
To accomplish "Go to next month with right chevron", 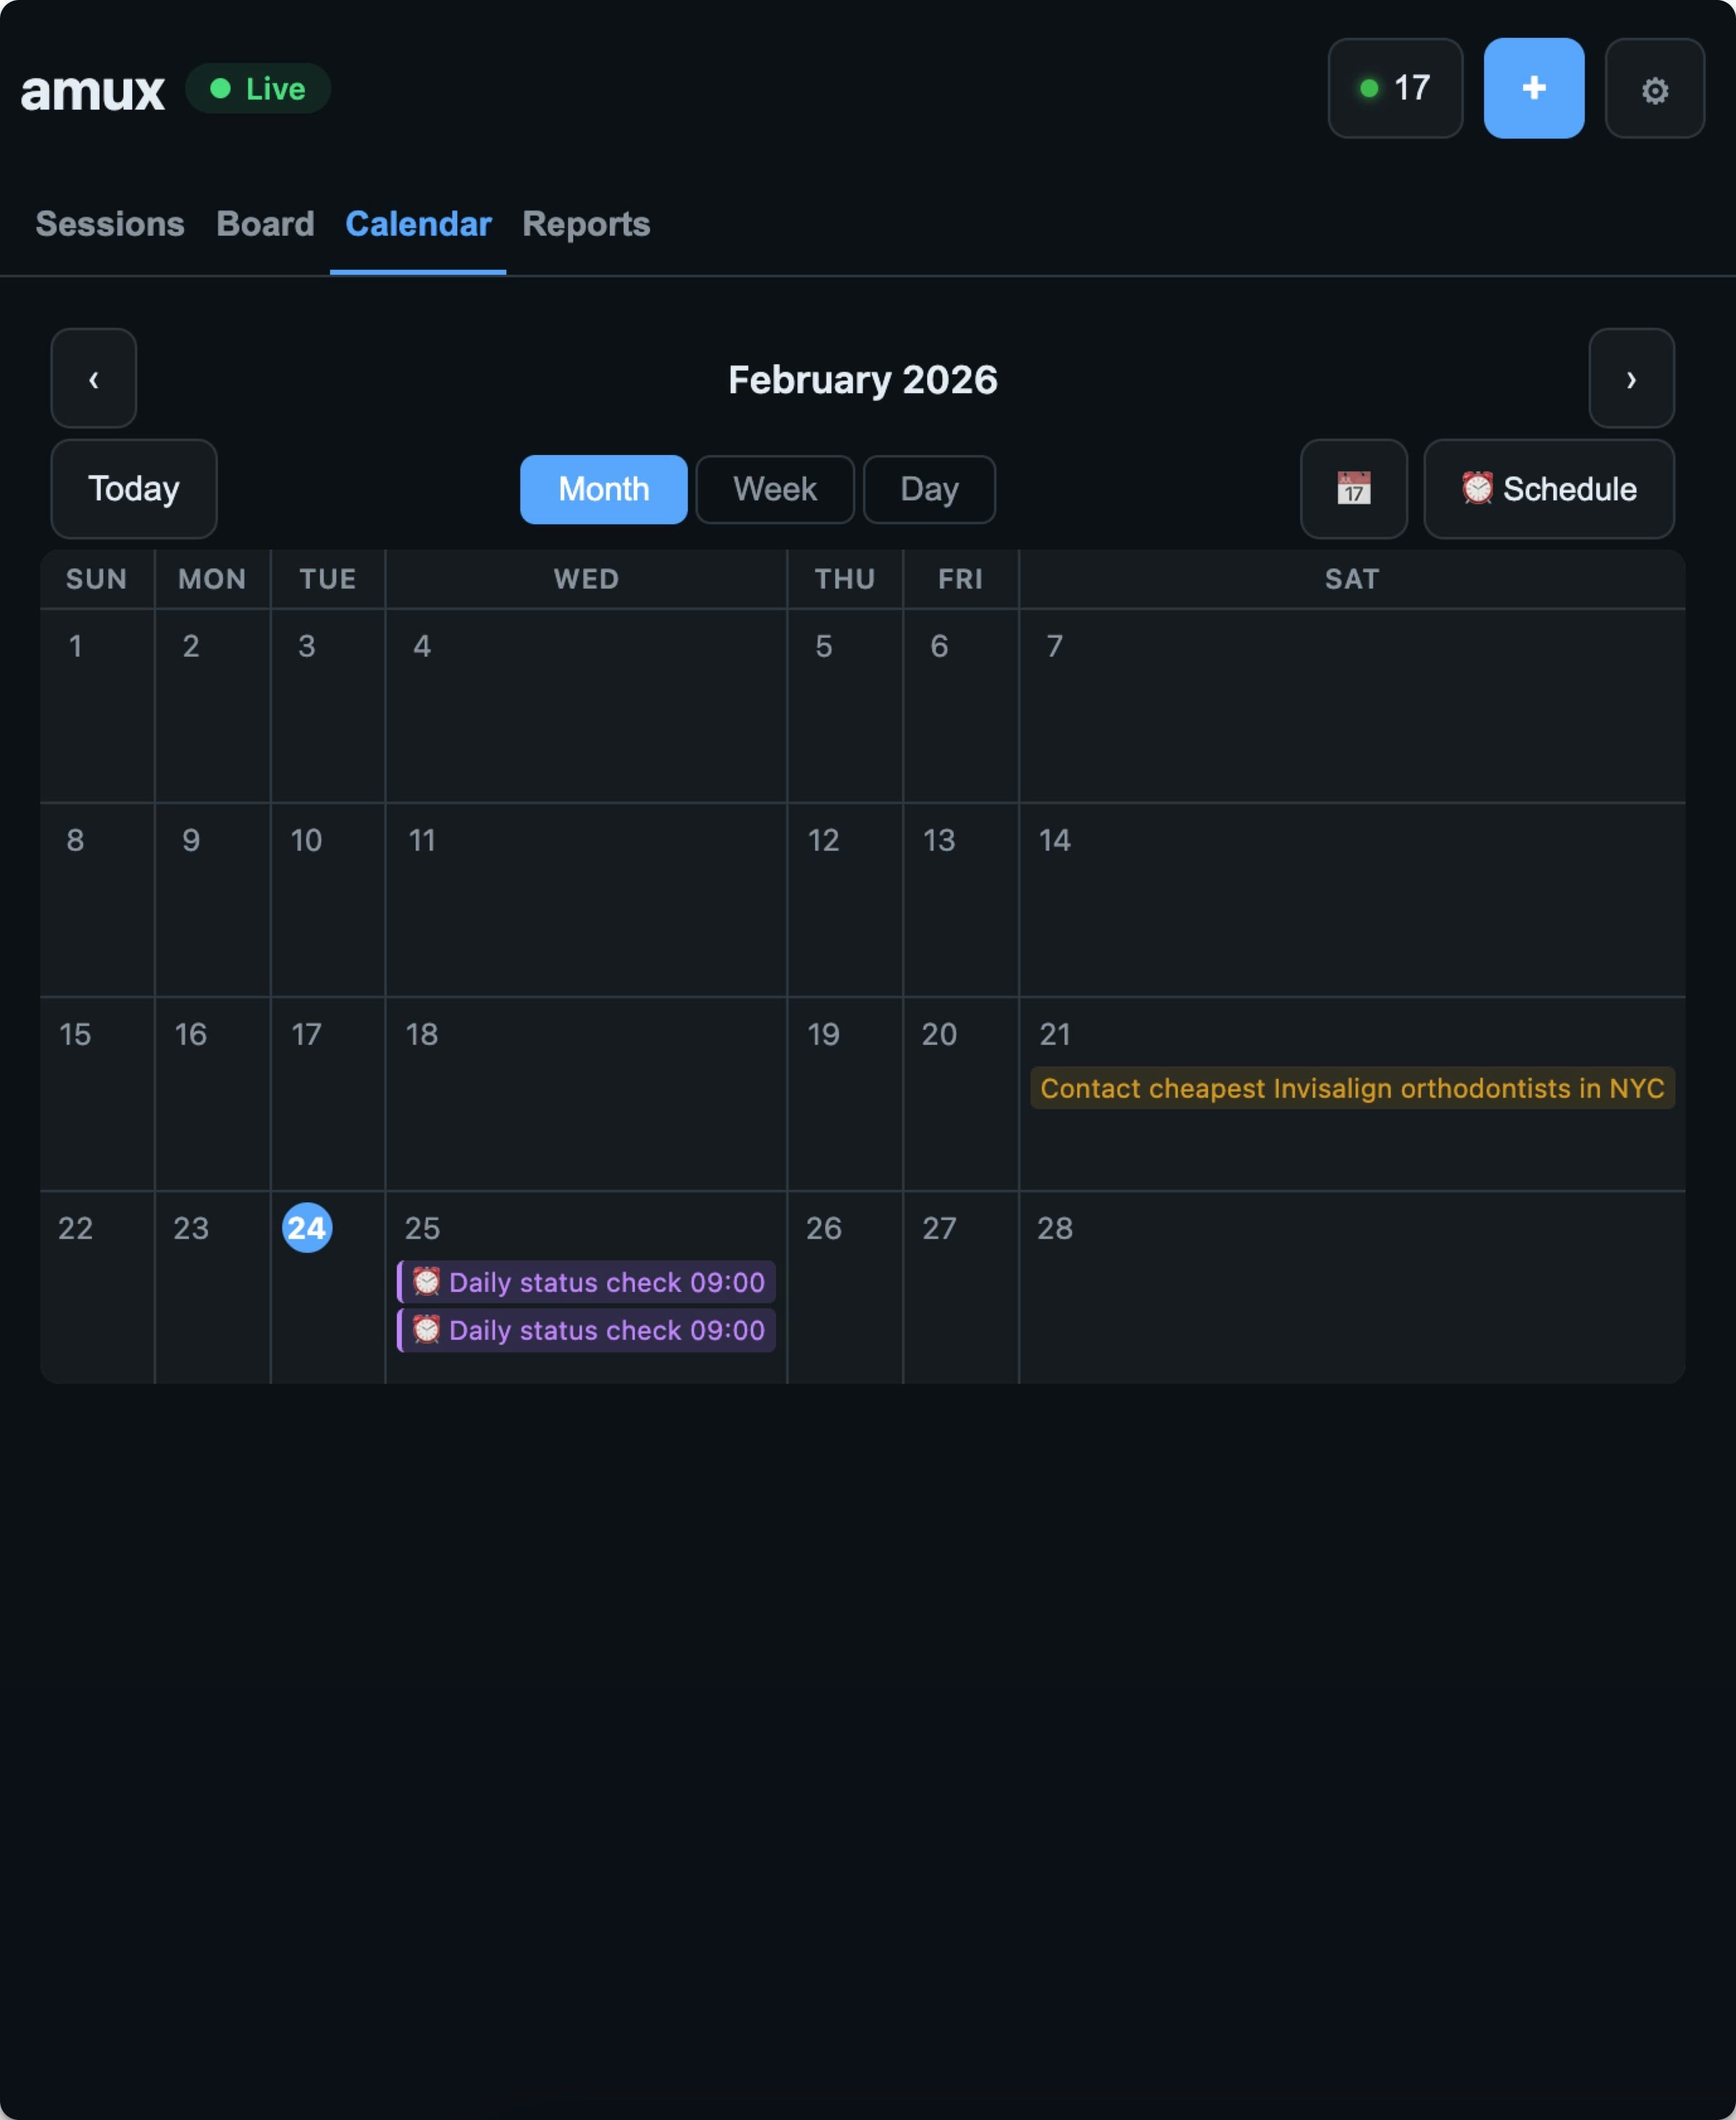I will (1631, 379).
